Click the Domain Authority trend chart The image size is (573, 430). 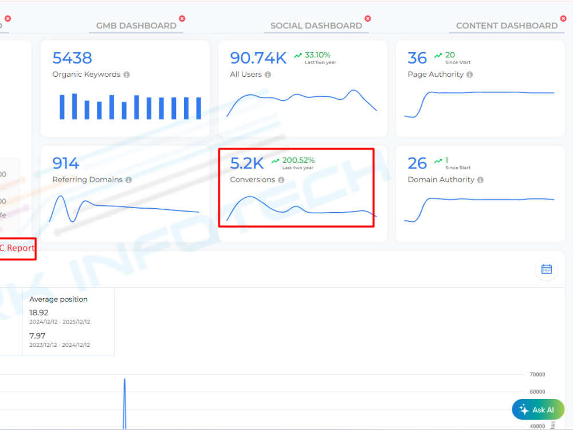479,210
